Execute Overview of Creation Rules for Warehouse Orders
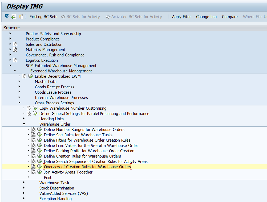Viewport: 267px width, 202px height. click(40, 167)
